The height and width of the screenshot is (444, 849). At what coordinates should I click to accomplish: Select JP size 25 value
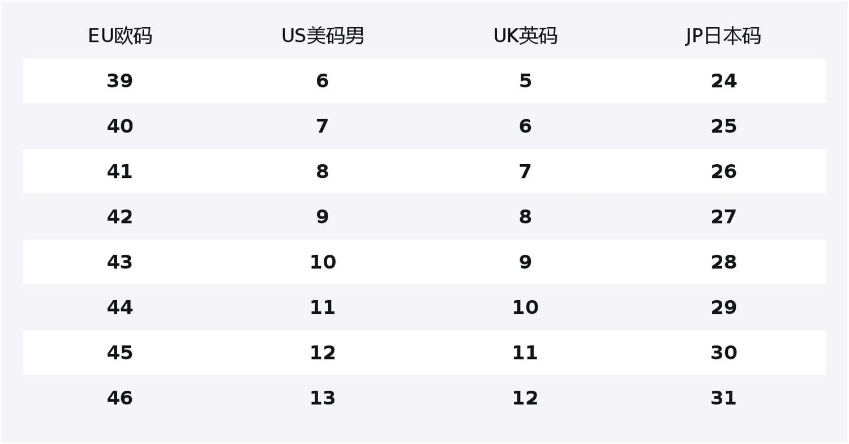[723, 126]
